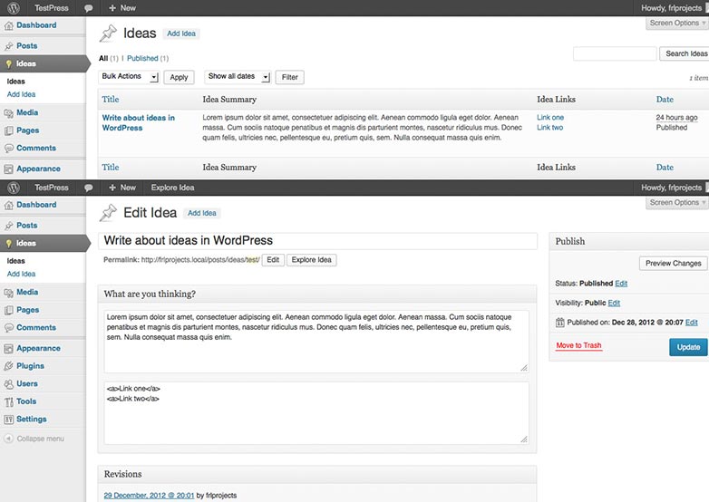Open the Show all dates dropdown
Screen dimensions: 709x502
pyautogui.click(x=238, y=77)
